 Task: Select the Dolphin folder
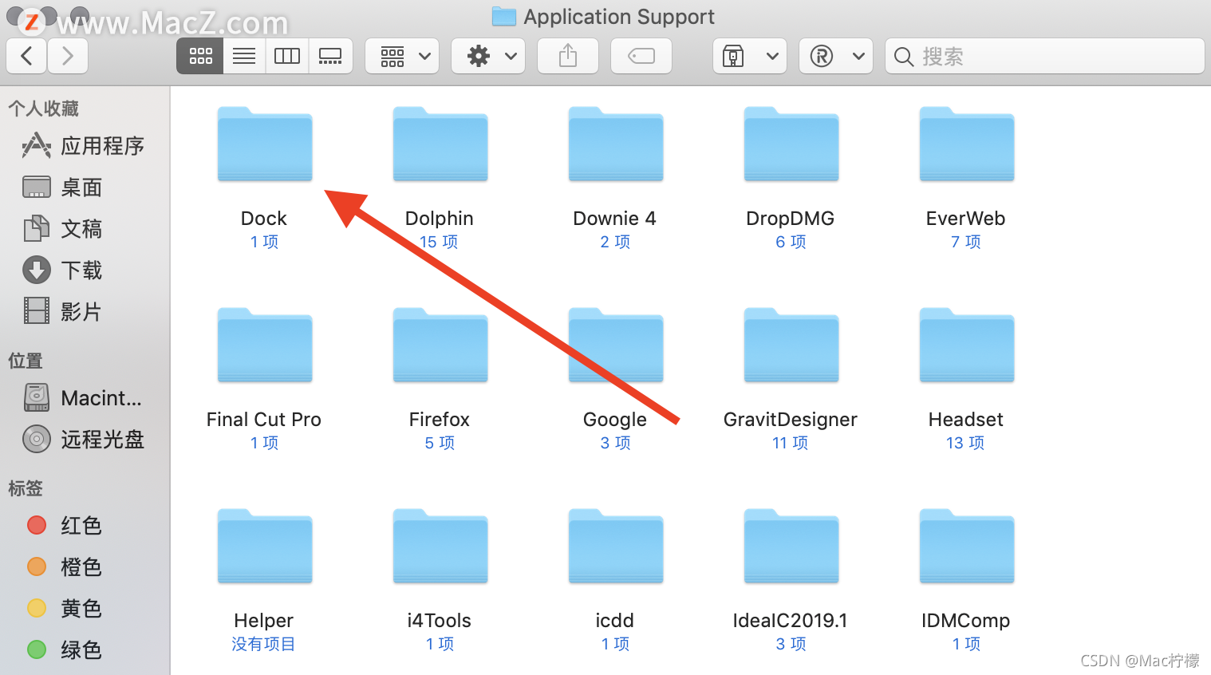(x=440, y=144)
